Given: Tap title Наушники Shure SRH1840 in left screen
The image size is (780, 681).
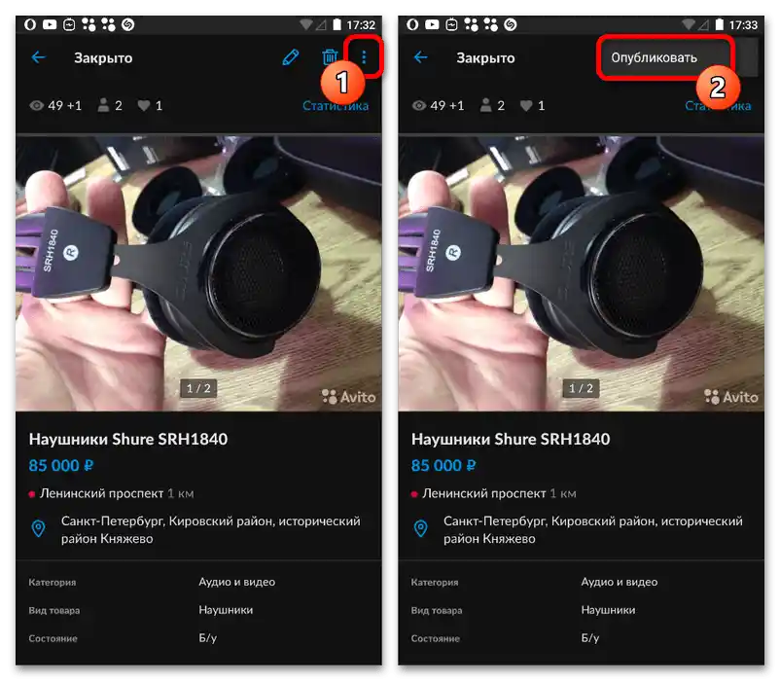Looking at the screenshot, I should coord(128,439).
